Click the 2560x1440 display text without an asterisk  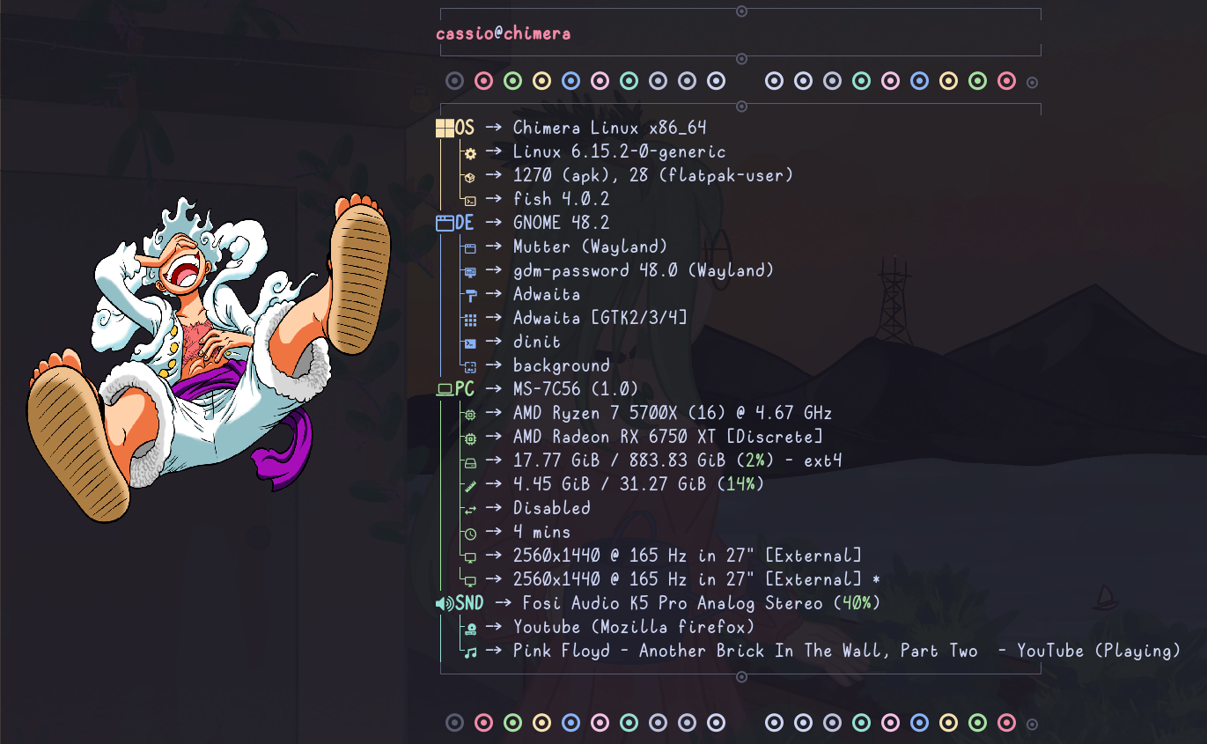[688, 556]
